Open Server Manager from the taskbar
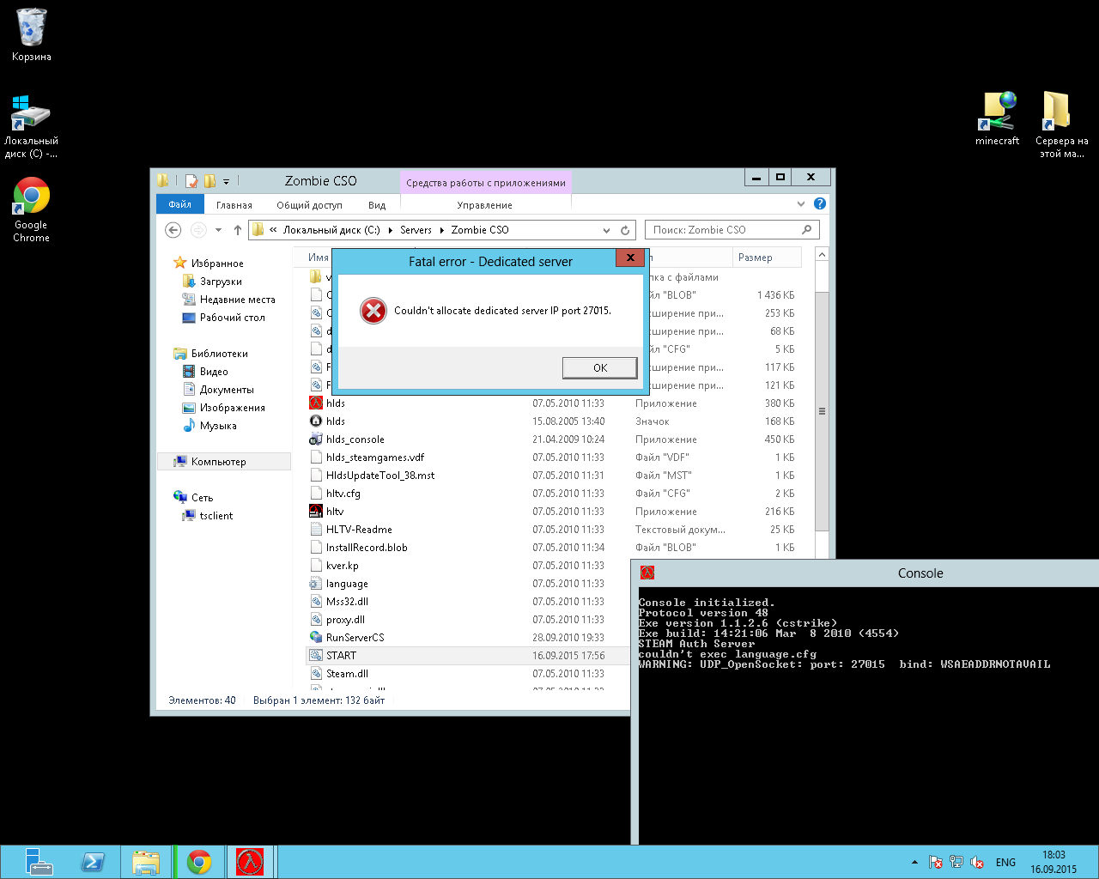Image resolution: width=1099 pixels, height=879 pixels. tap(39, 862)
